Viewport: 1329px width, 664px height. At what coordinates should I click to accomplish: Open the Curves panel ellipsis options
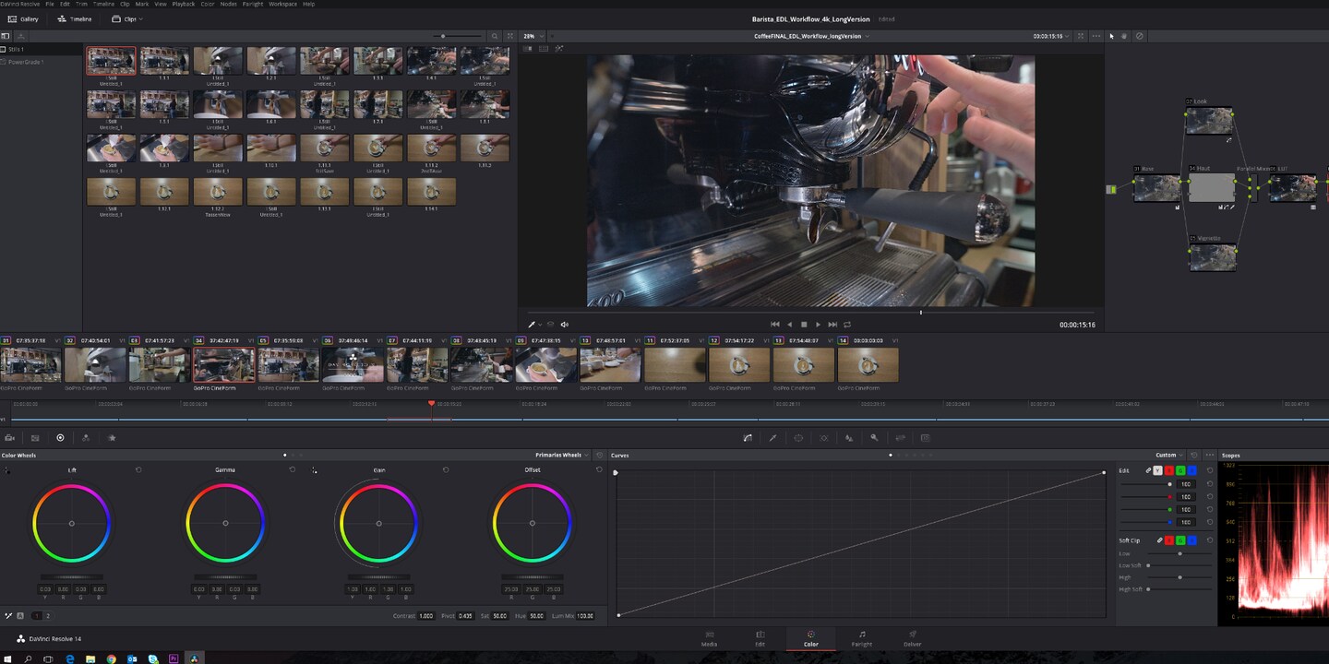1209,455
